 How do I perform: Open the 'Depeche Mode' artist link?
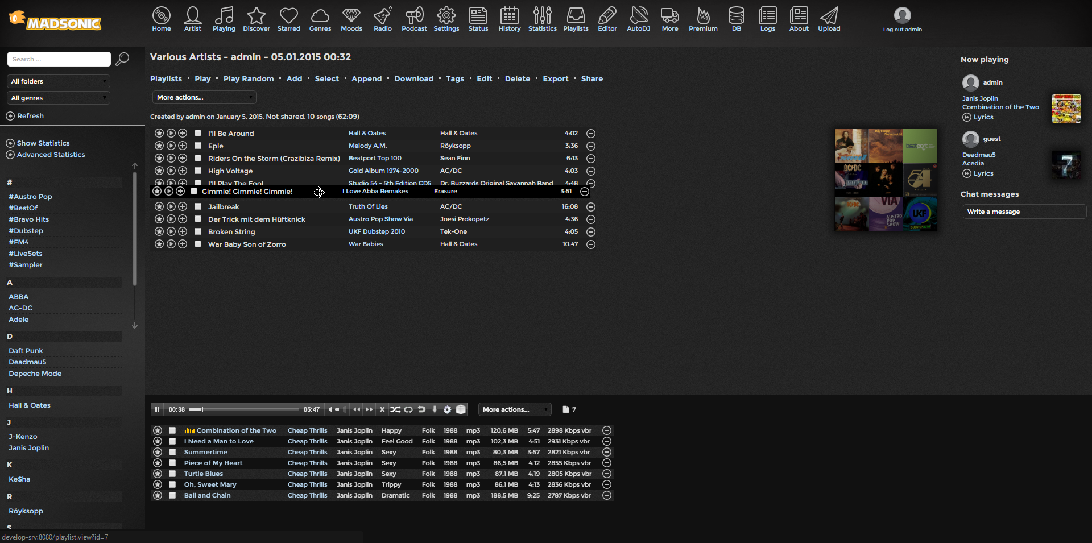[x=35, y=374]
